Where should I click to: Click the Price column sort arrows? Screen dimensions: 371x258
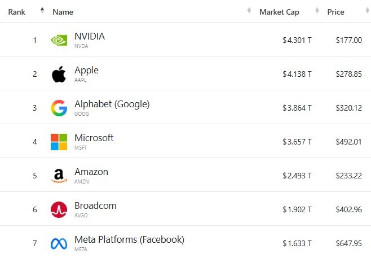pos(365,11)
